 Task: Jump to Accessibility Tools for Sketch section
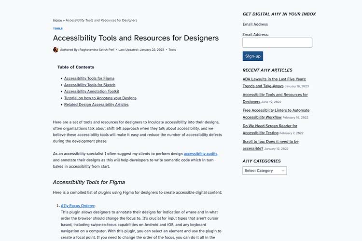pyautogui.click(x=90, y=85)
